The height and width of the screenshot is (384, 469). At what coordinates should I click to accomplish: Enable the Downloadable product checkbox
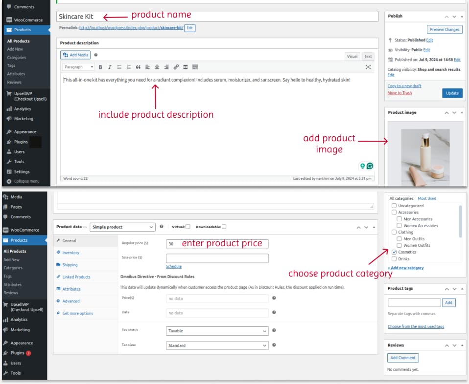pos(224,227)
